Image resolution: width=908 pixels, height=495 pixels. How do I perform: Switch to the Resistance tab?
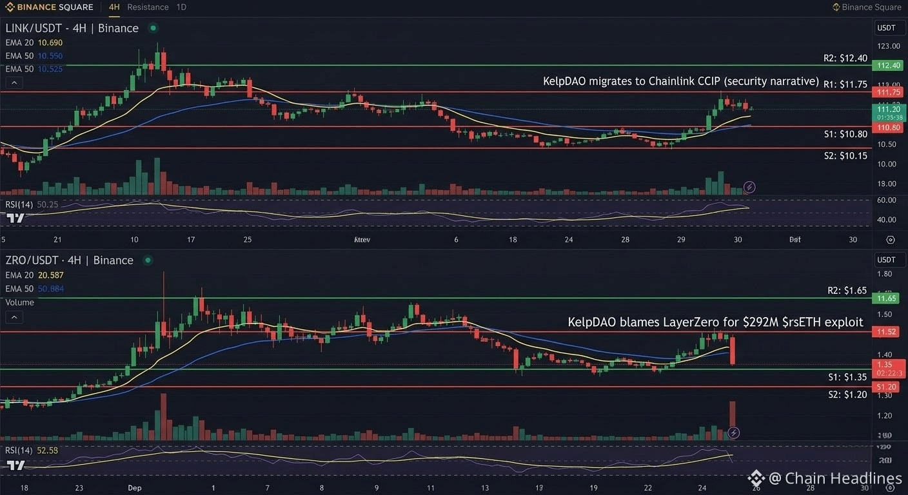pos(148,7)
